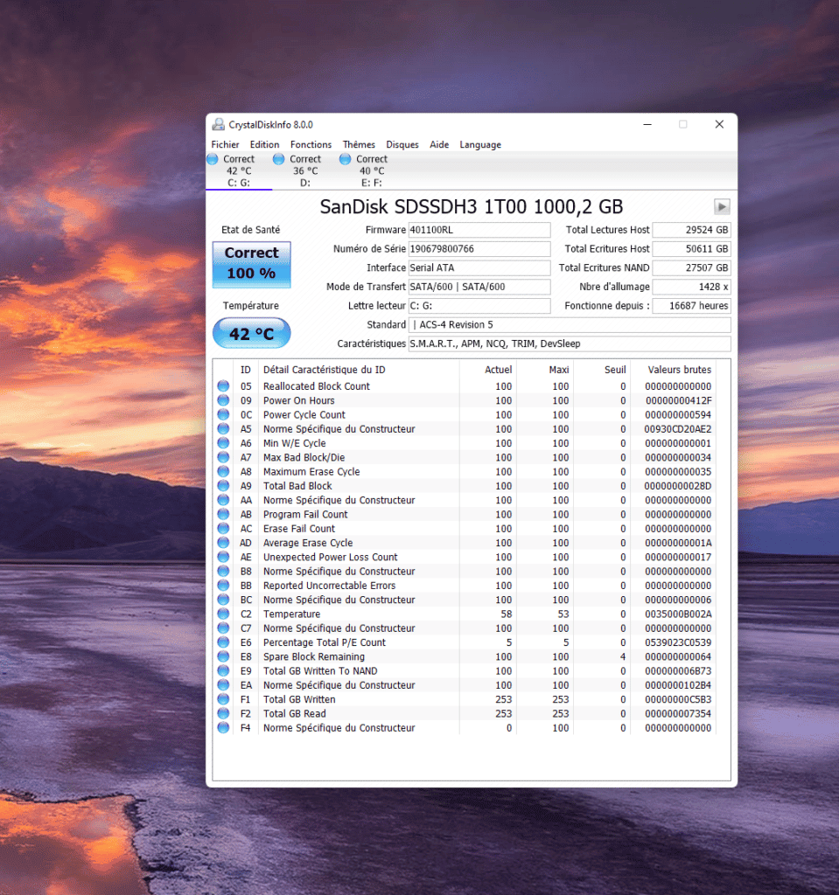Click the Correct 100 % health status button
The image size is (839, 895).
coord(251,264)
